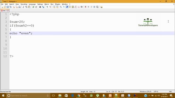Click the Save All toolbar icon

click(11, 7)
